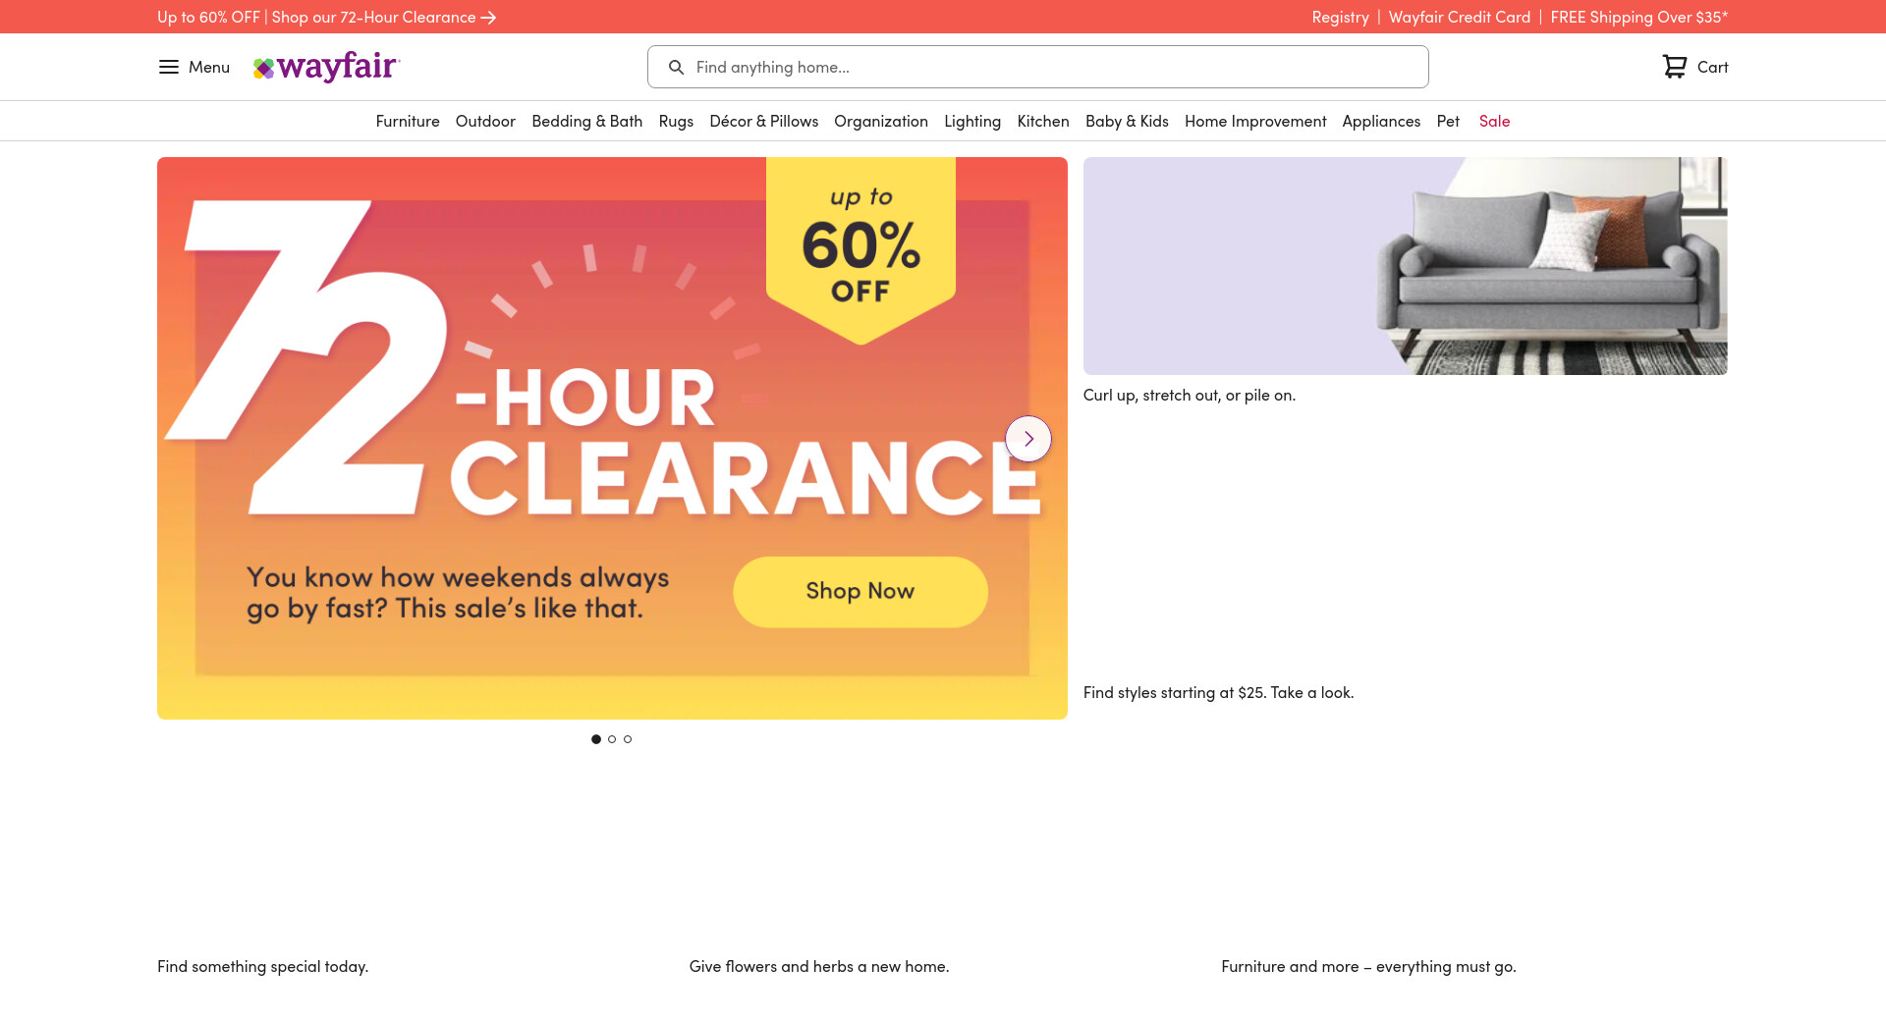Open the shopping Cart icon
Screen dimensions: 1886x1021
pyautogui.click(x=1674, y=67)
